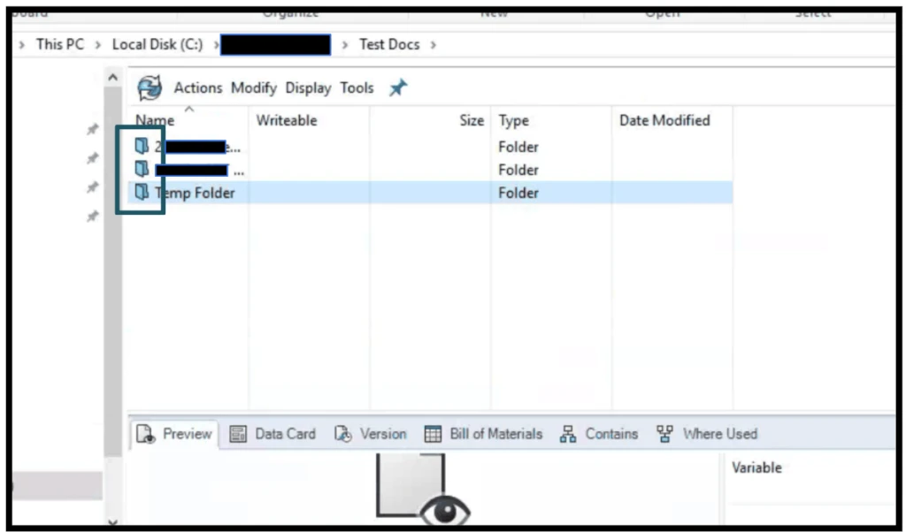Viewport: 906px width, 532px height.
Task: Open the Display menu
Action: [308, 87]
